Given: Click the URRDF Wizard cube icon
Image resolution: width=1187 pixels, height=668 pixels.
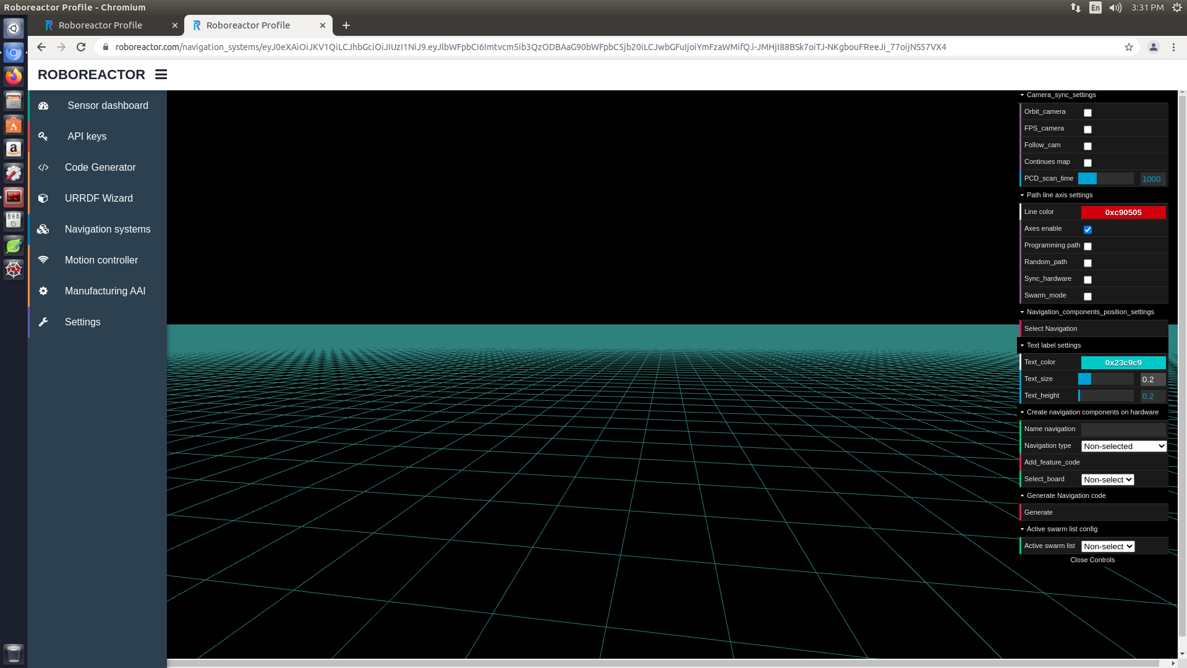Looking at the screenshot, I should 43,199.
